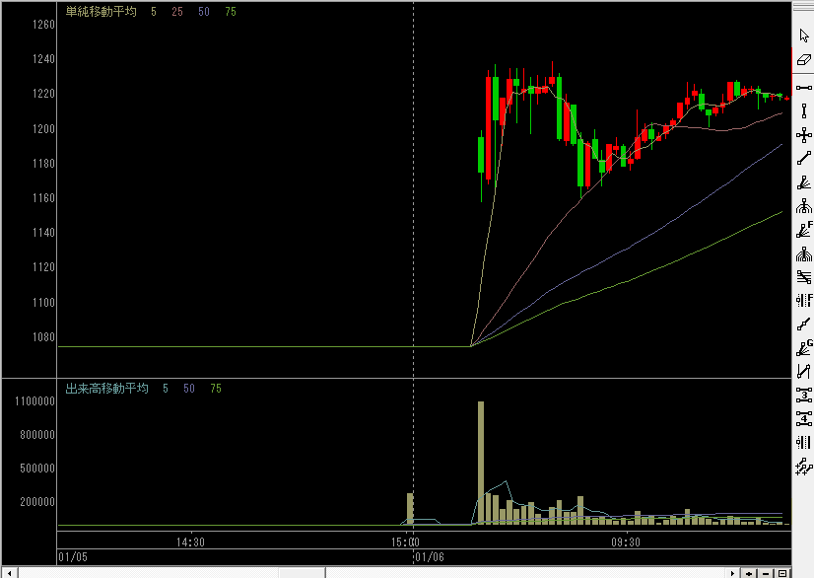Click the 200000 volume axis label
The height and width of the screenshot is (578, 814).
click(37, 502)
